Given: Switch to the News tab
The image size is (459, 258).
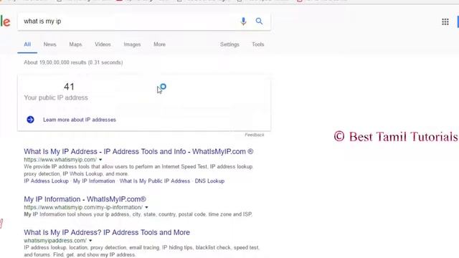Looking at the screenshot, I should pyautogui.click(x=49, y=44).
